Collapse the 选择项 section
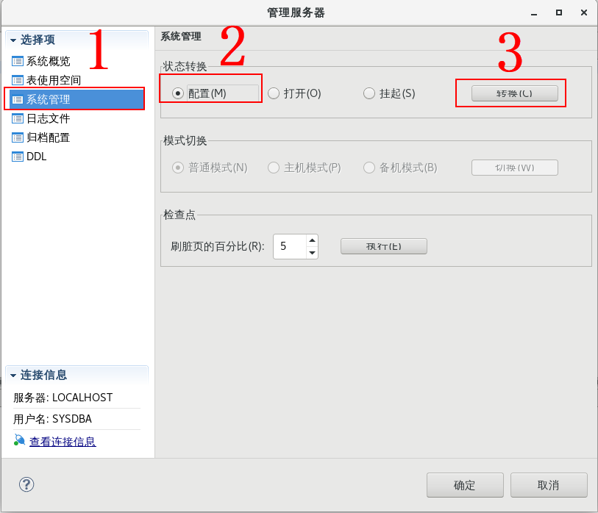Image resolution: width=598 pixels, height=513 pixels. coord(13,40)
